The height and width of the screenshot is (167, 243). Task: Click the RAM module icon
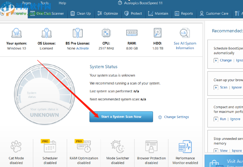click(132, 33)
